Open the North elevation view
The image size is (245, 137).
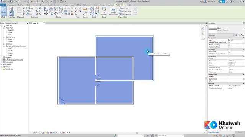pos(10,51)
